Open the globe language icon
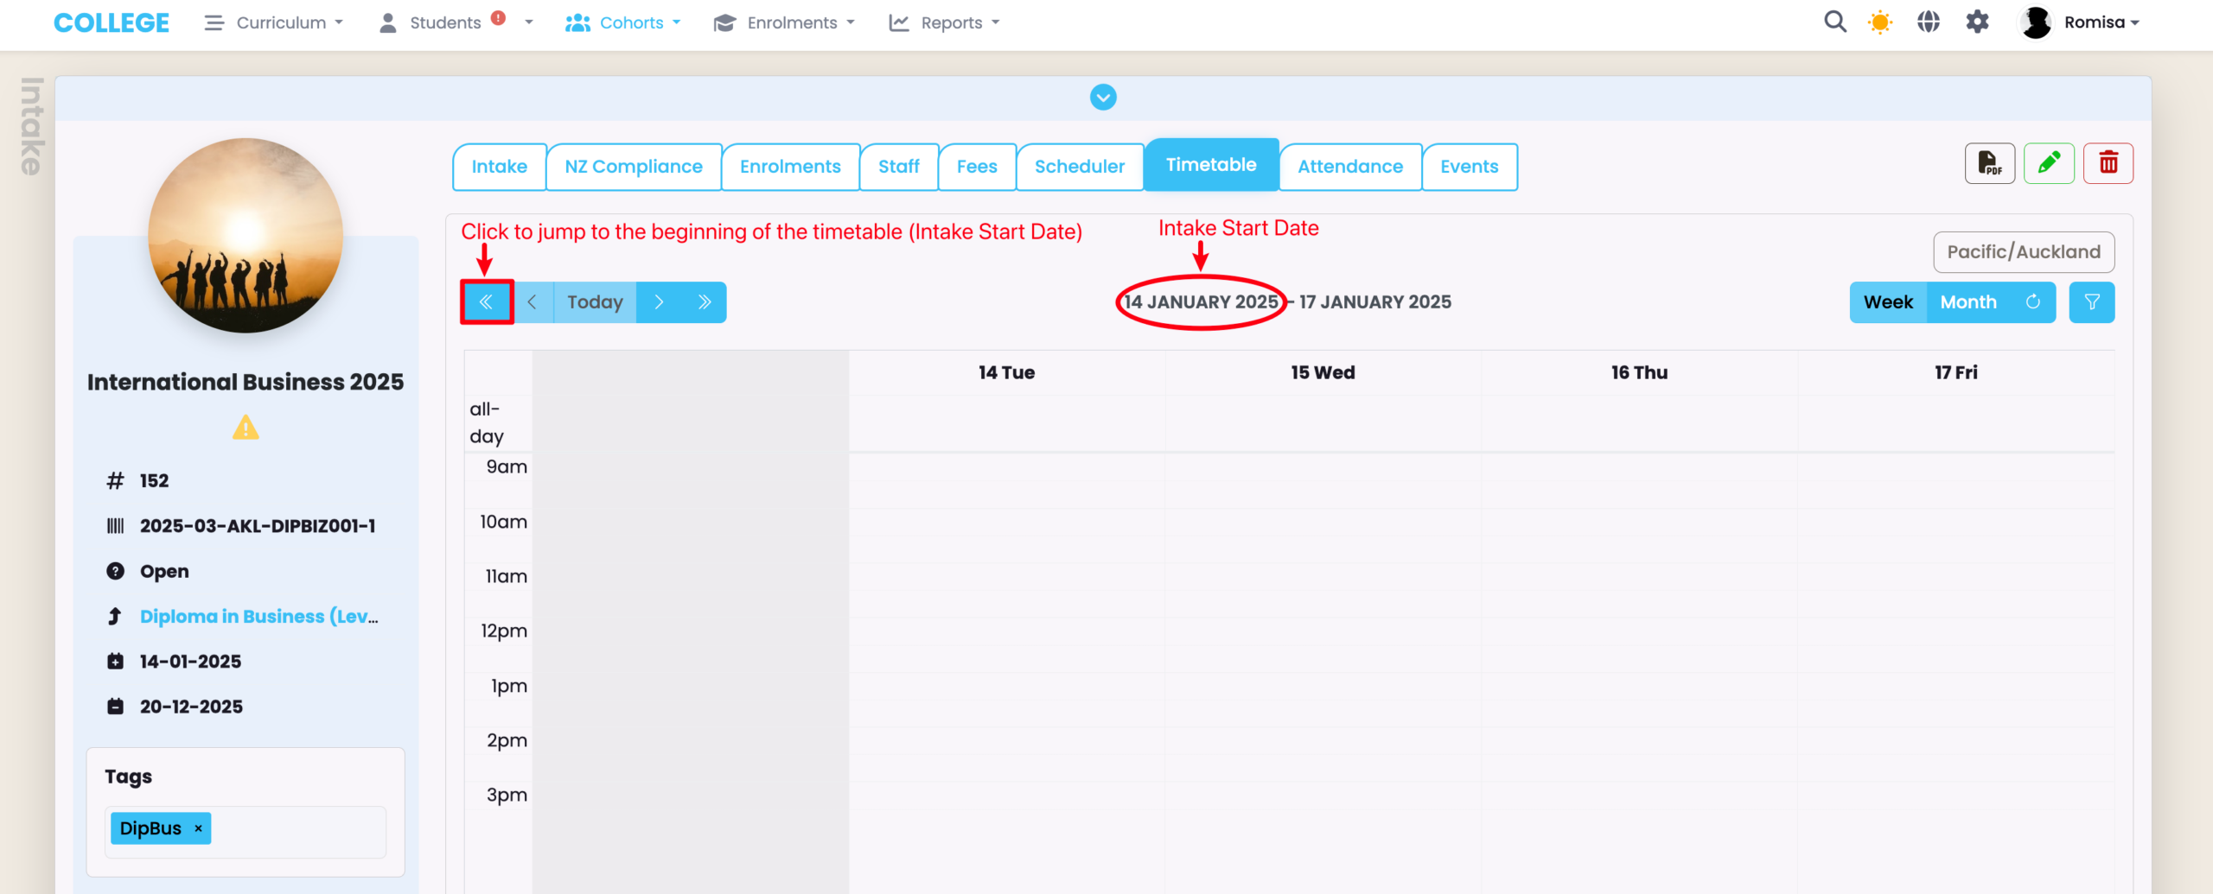Screen dimensions: 2213x894 [x=1929, y=22]
